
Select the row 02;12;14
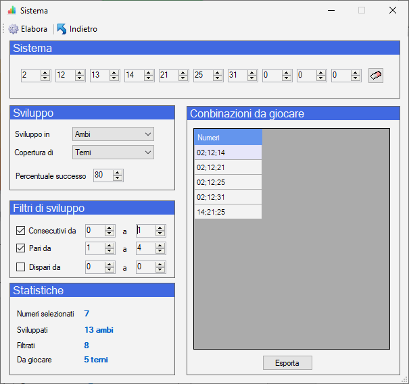228,153
